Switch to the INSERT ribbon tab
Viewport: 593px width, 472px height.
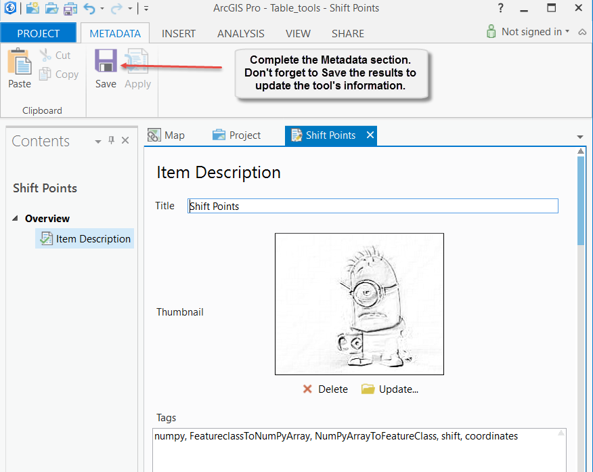179,33
